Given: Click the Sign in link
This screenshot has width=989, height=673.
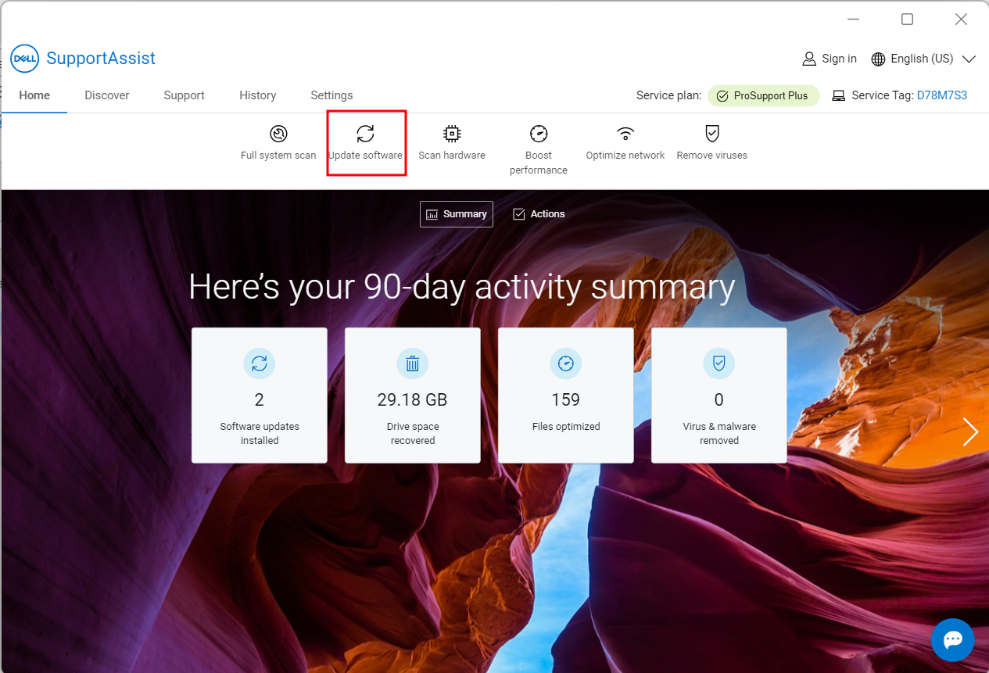Looking at the screenshot, I should click(839, 59).
